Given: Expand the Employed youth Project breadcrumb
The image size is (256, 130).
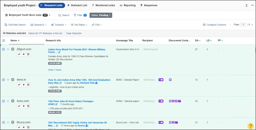Looking at the screenshot, I should click(x=20, y=5).
